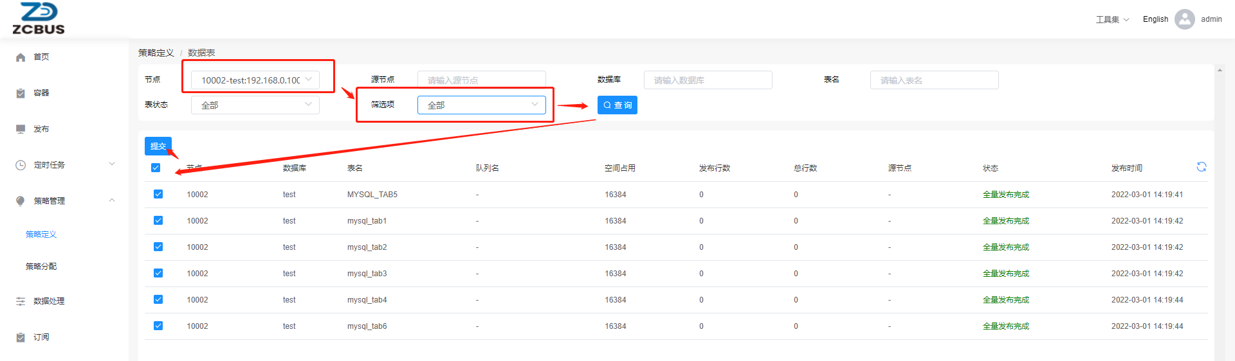Click the 定时任务 clock icon
The height and width of the screenshot is (361, 1235).
coord(21,165)
